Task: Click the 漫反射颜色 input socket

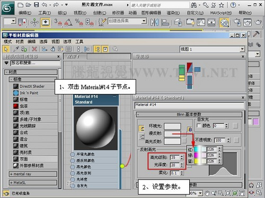Action: coord(72,161)
